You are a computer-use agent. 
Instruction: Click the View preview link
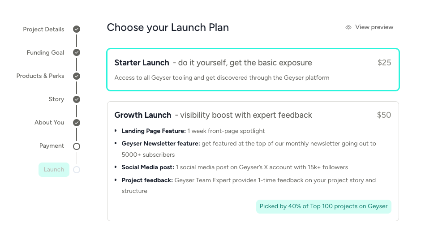(374, 27)
